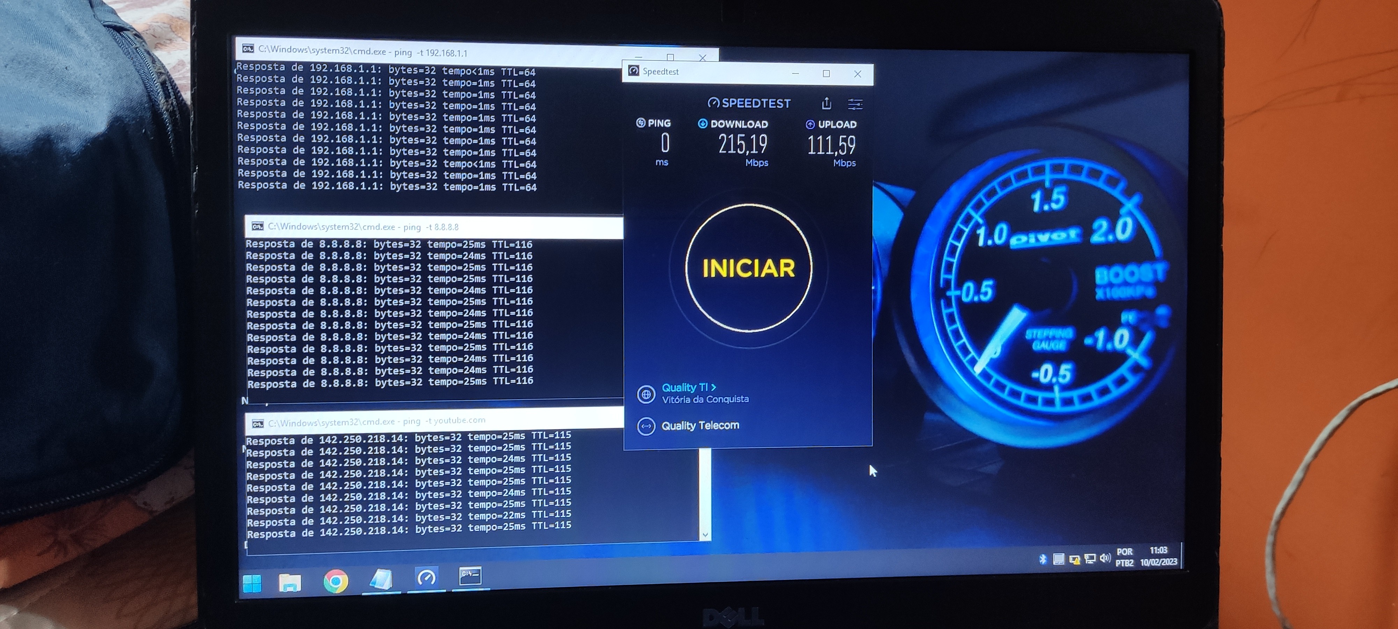Switch to Notepad on the taskbar
This screenshot has height=629, width=1398.
pos(381,580)
